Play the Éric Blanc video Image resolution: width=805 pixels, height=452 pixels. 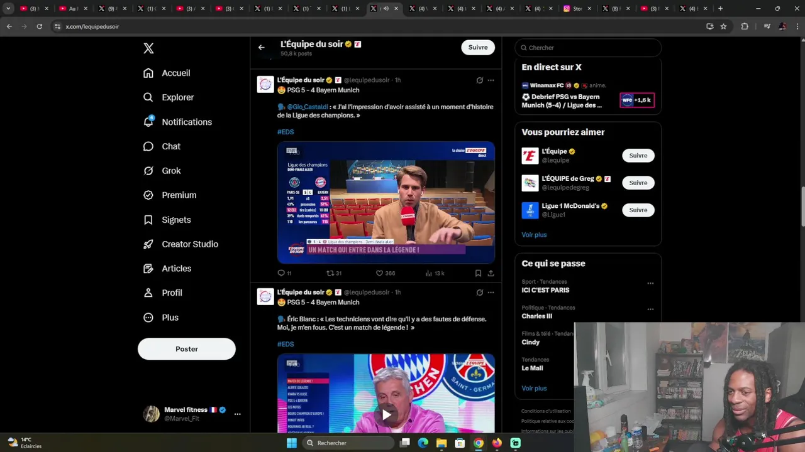[x=386, y=414]
